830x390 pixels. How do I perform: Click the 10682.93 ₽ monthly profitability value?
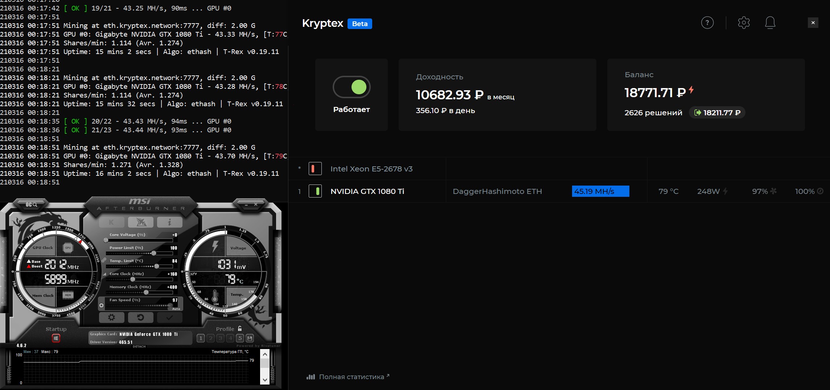click(450, 95)
